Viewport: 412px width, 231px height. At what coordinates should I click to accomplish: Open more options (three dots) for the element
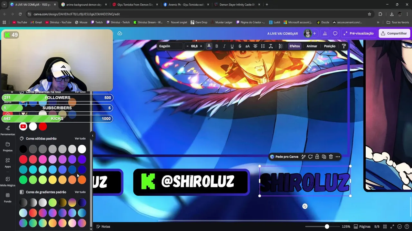click(338, 157)
